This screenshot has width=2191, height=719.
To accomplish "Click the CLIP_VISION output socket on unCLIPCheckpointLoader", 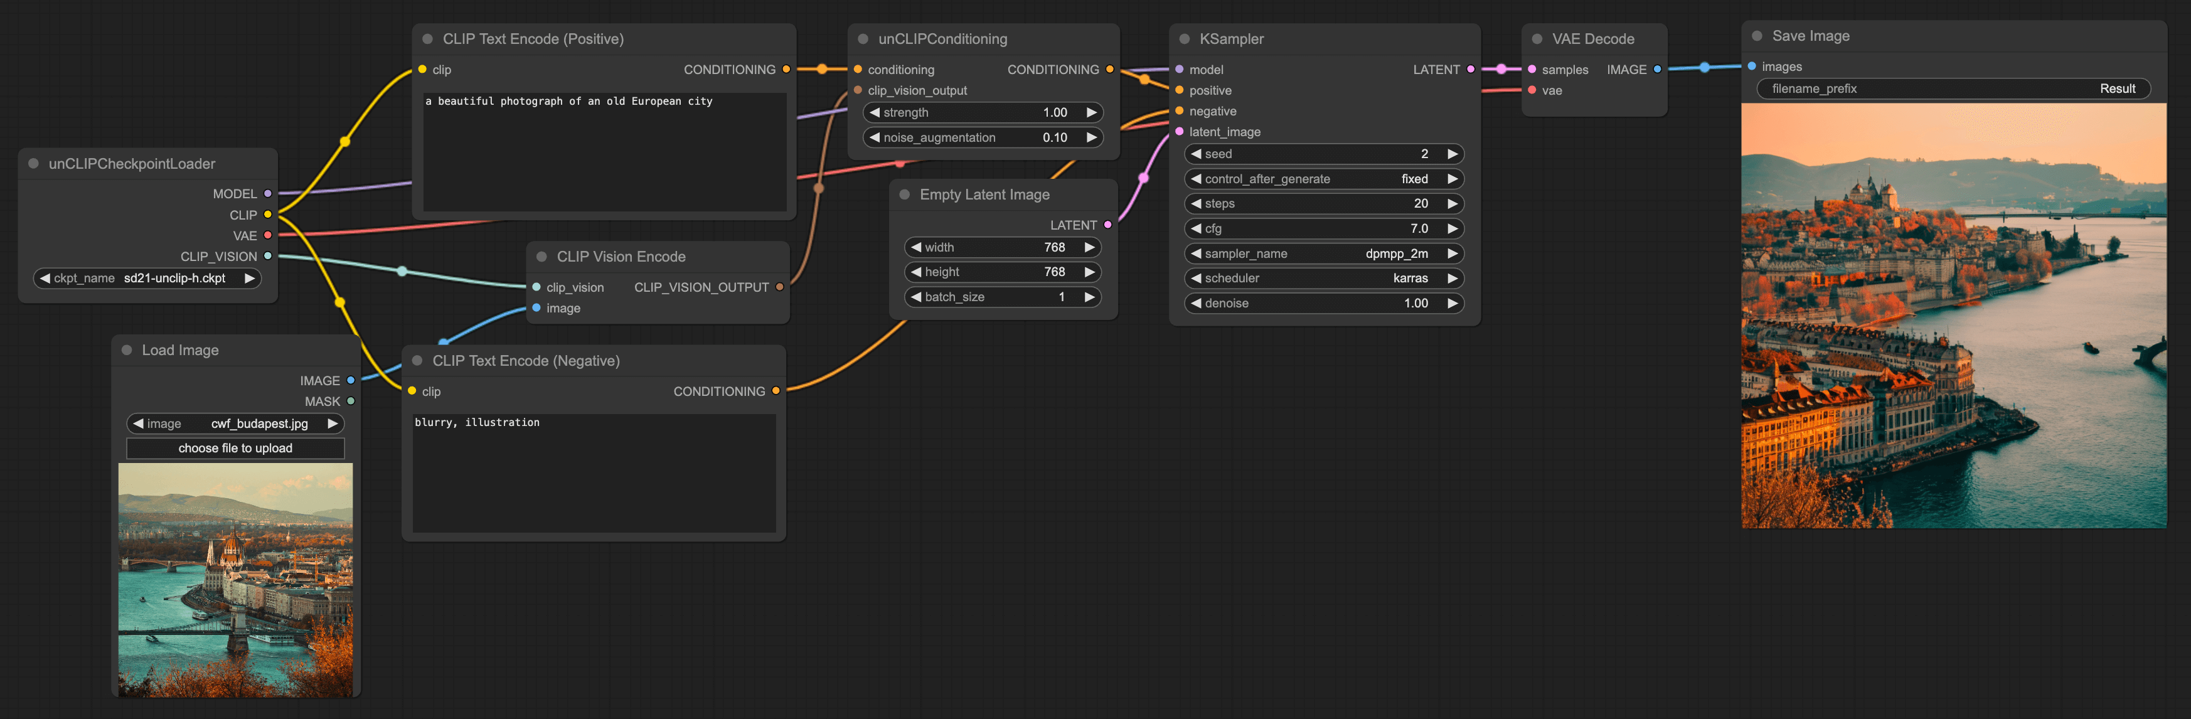I will tap(268, 256).
